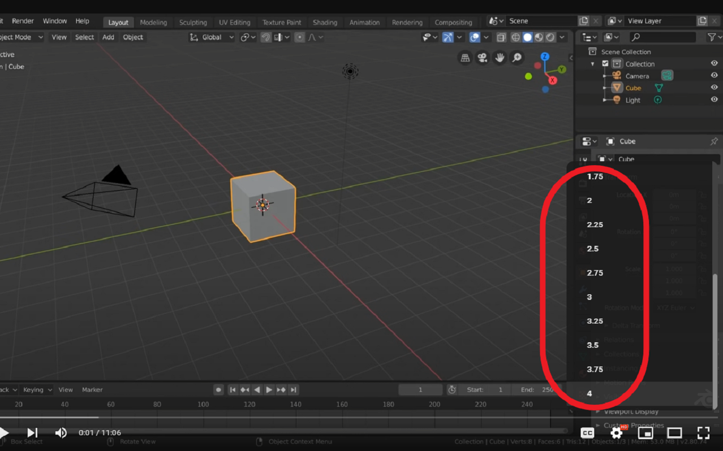
Task: Click the camera view icon in viewport
Action: [x=482, y=58]
